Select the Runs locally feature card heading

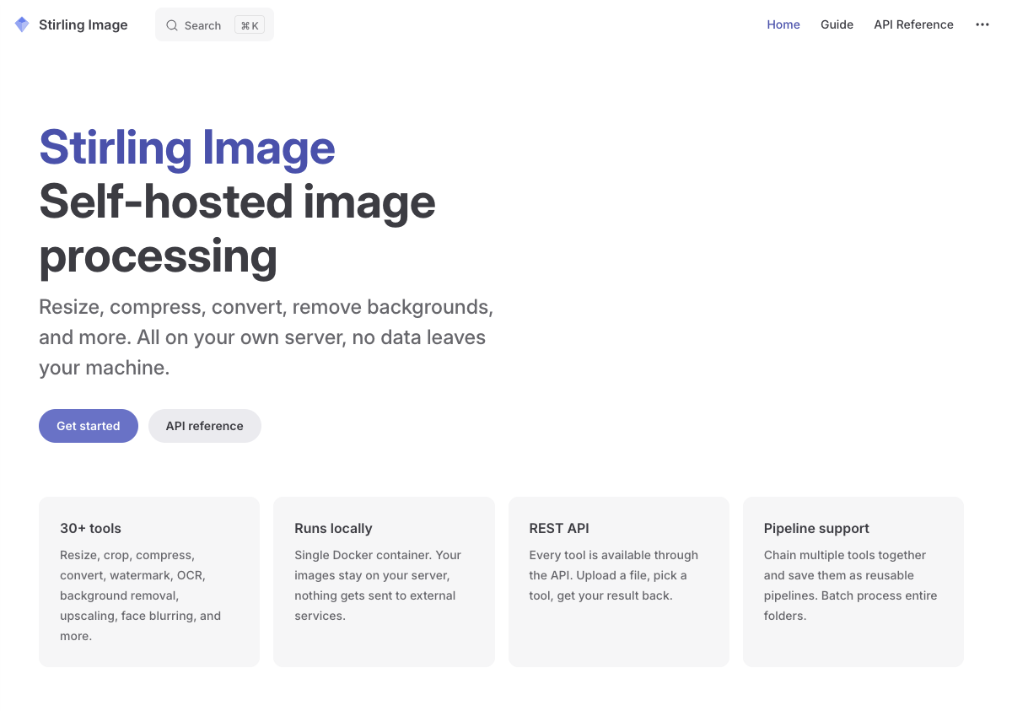333,528
